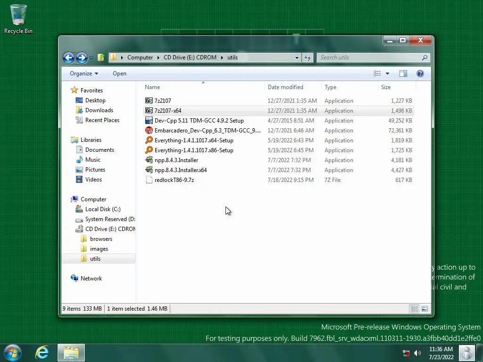Screen dimensions: 483x362
Task: Open the Videos library
Action: tap(93, 180)
